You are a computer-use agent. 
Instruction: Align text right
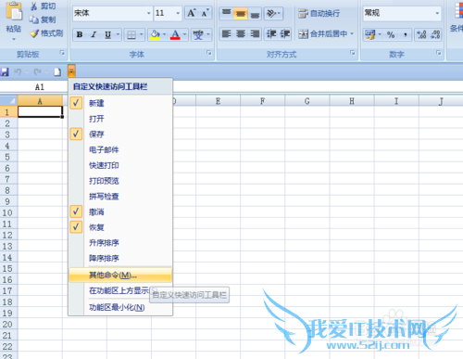(255, 33)
